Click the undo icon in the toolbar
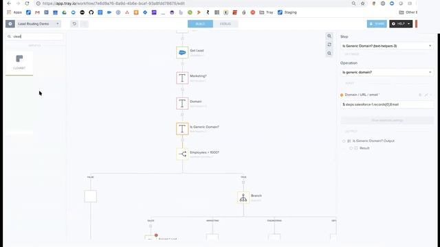440x247 pixels. pos(74,24)
